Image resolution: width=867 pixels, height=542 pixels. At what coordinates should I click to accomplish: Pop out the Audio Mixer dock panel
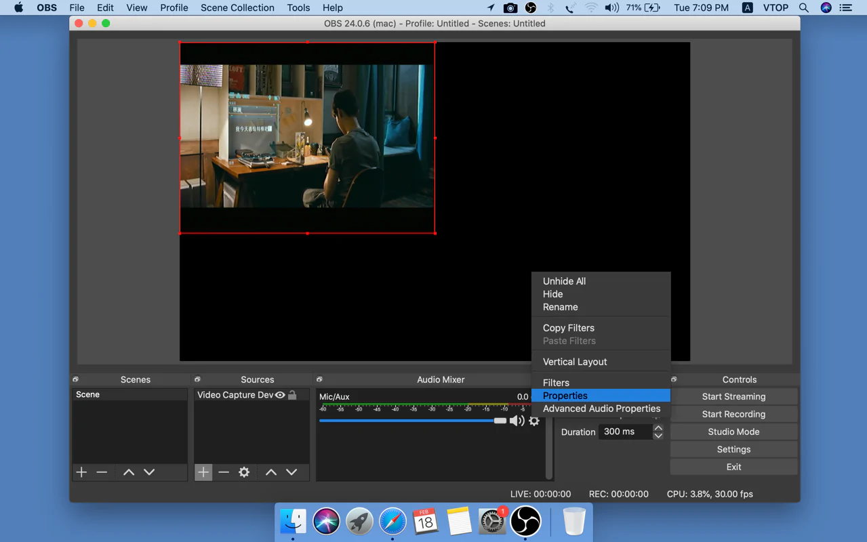pos(319,379)
